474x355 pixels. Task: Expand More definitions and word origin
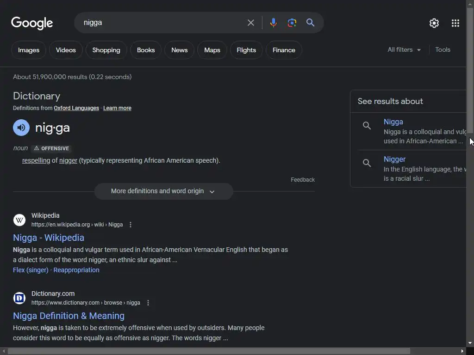(x=163, y=191)
